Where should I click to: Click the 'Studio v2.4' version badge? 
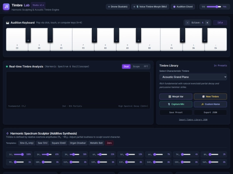point(38,5)
